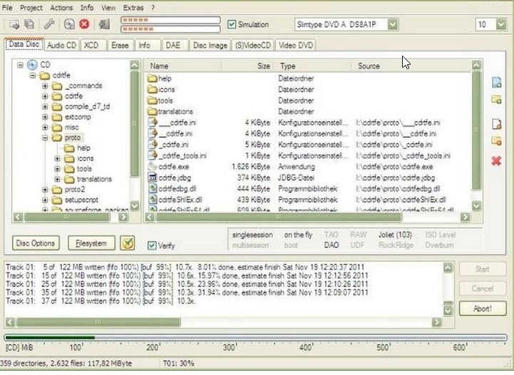
Task: Open the File menu
Action: click(7, 8)
